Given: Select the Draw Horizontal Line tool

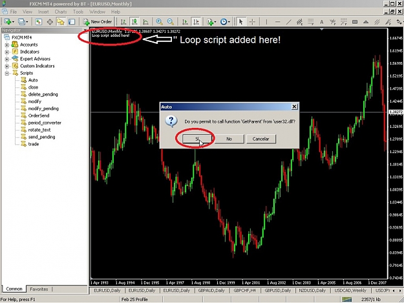Looking at the screenshot, I should coord(277,22).
